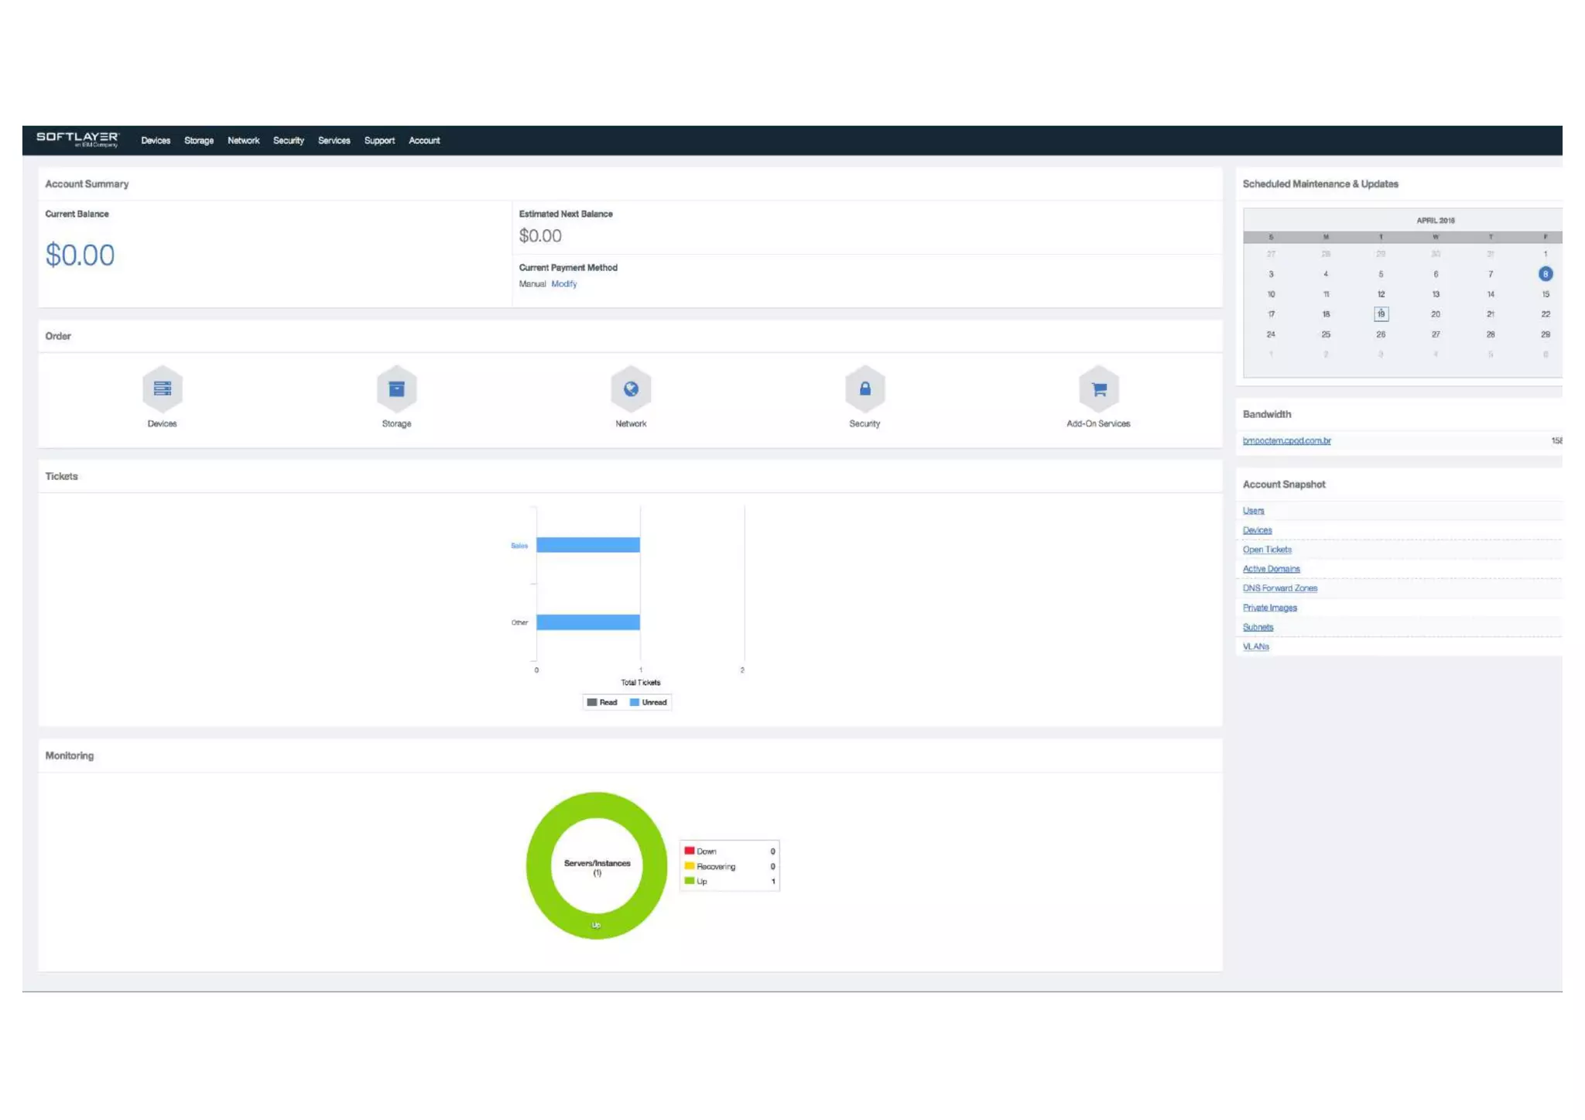Click the green Up donut chart ring
Screen dimensions: 1585x1120
(x=539, y=865)
